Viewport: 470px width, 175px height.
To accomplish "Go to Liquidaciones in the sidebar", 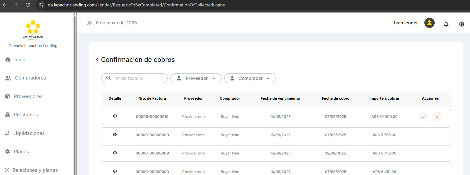I will 29,133.
